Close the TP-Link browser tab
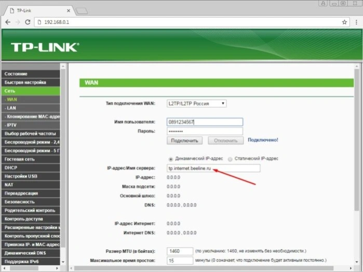This screenshot has width=363, height=272. [69, 11]
